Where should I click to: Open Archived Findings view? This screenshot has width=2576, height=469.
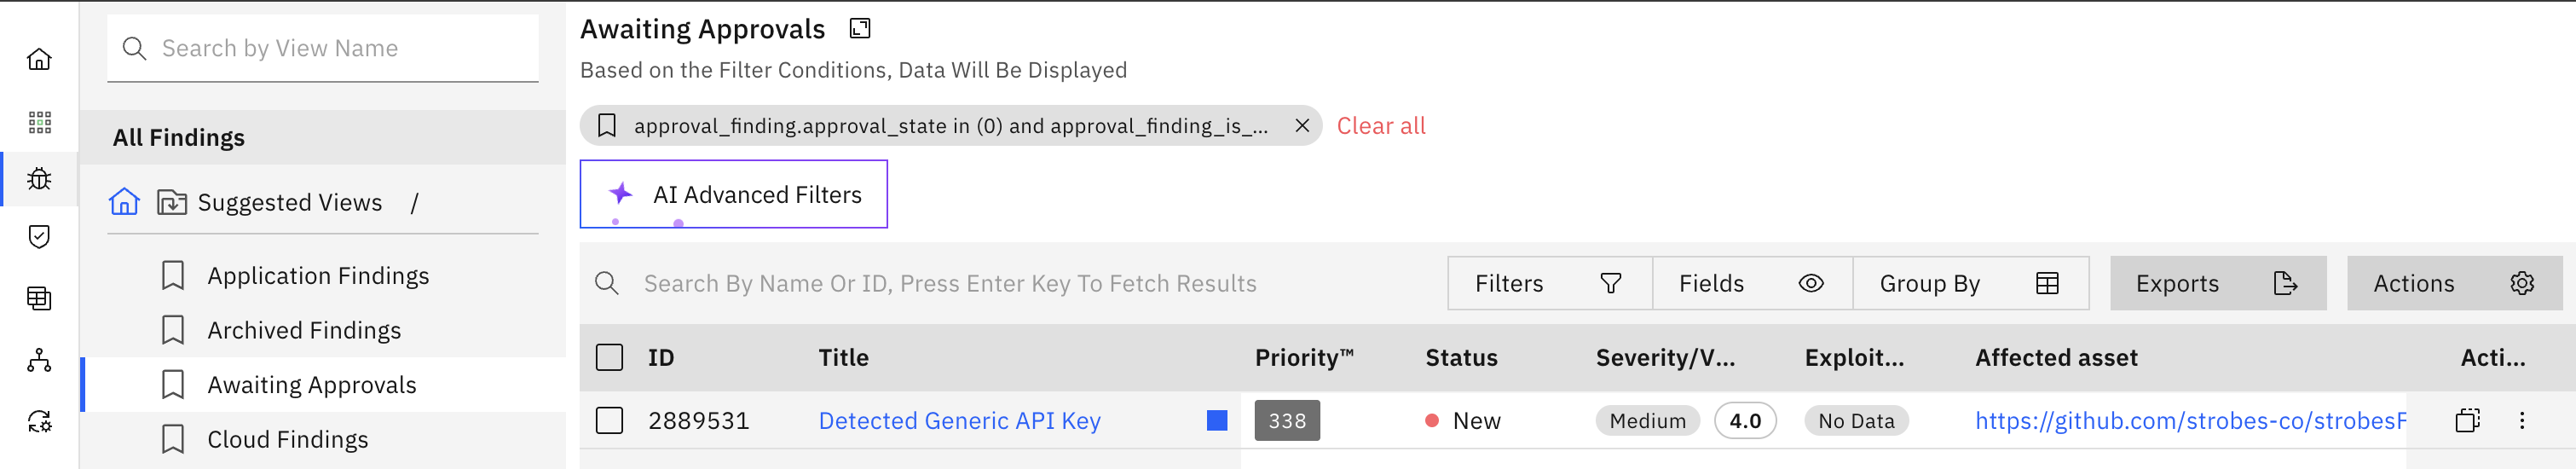coord(303,331)
